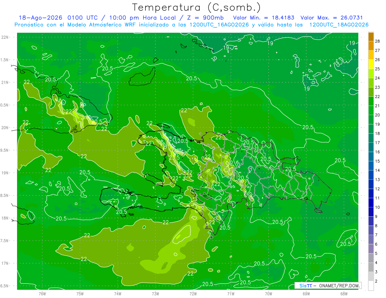Image resolution: width=386 pixels, height=298 pixels.
Task: Select the "70W" longitude axis label
Action: point(269,294)
